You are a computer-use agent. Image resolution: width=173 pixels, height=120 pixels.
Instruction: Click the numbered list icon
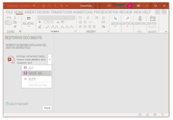[88, 17]
